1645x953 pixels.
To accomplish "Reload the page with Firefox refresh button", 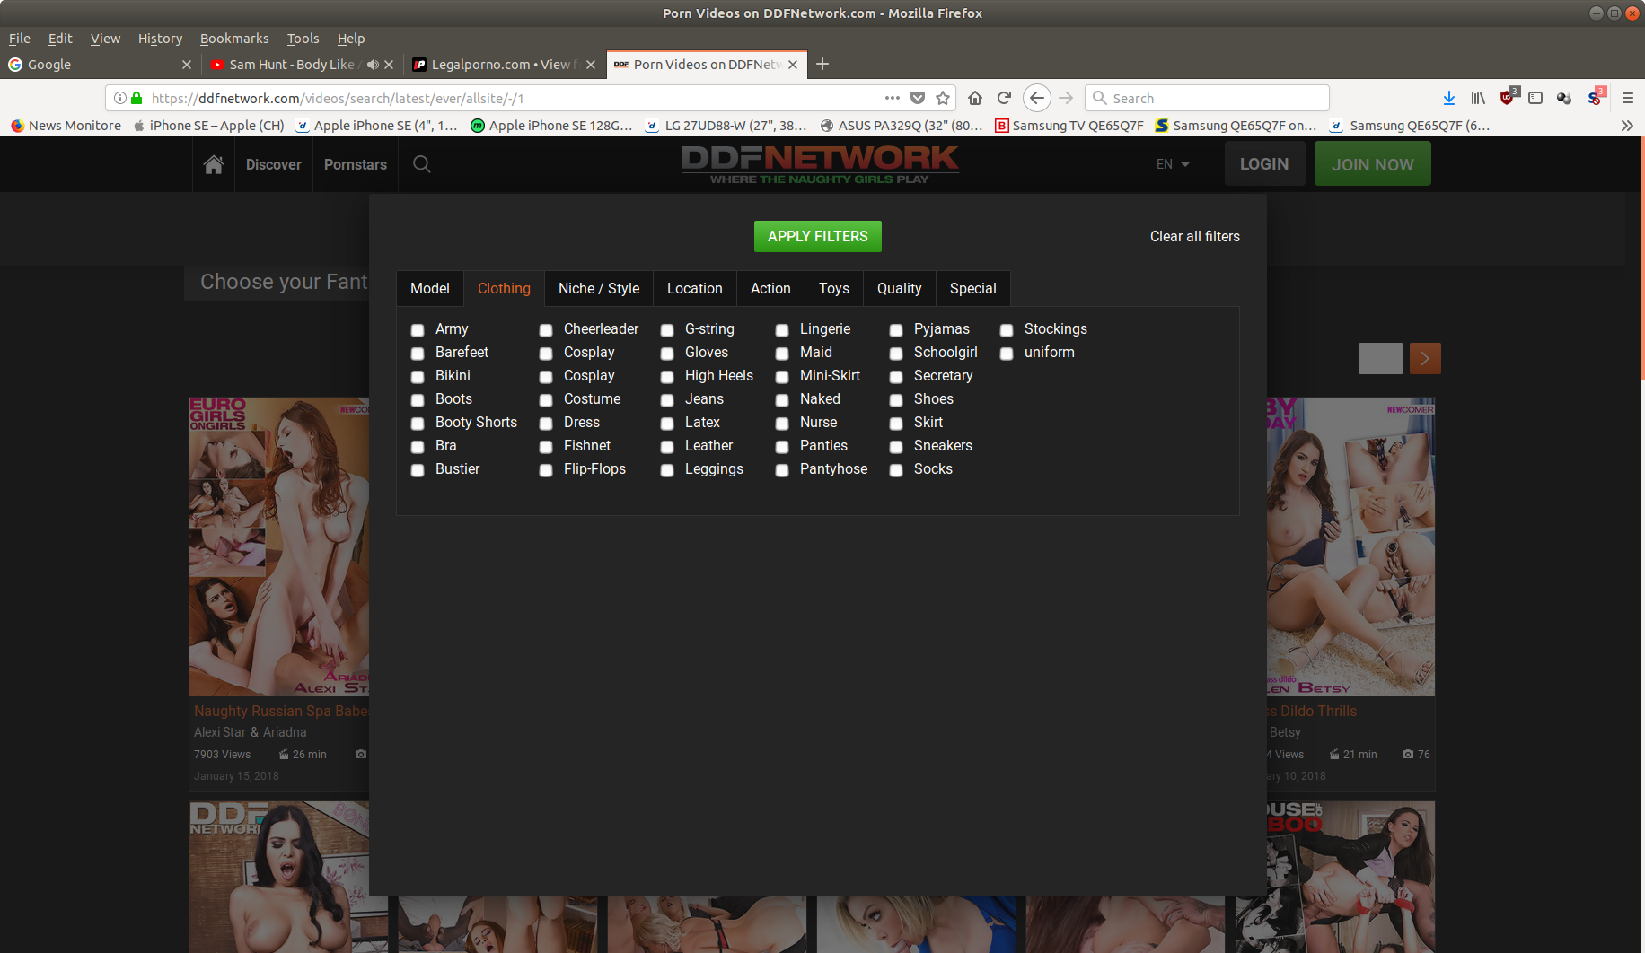I will click(1004, 98).
